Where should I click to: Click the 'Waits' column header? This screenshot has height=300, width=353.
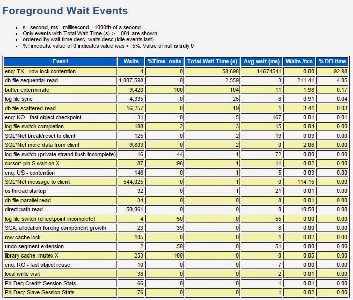coord(131,62)
